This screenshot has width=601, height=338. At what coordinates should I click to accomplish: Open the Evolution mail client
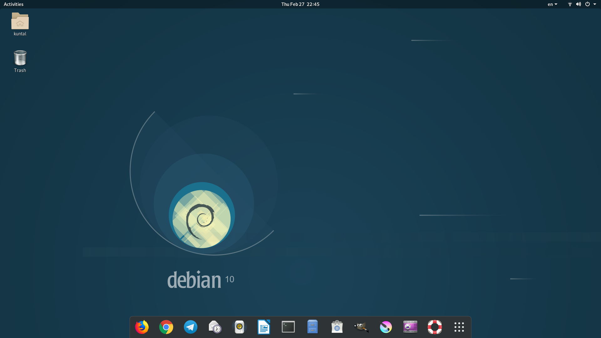point(215,327)
